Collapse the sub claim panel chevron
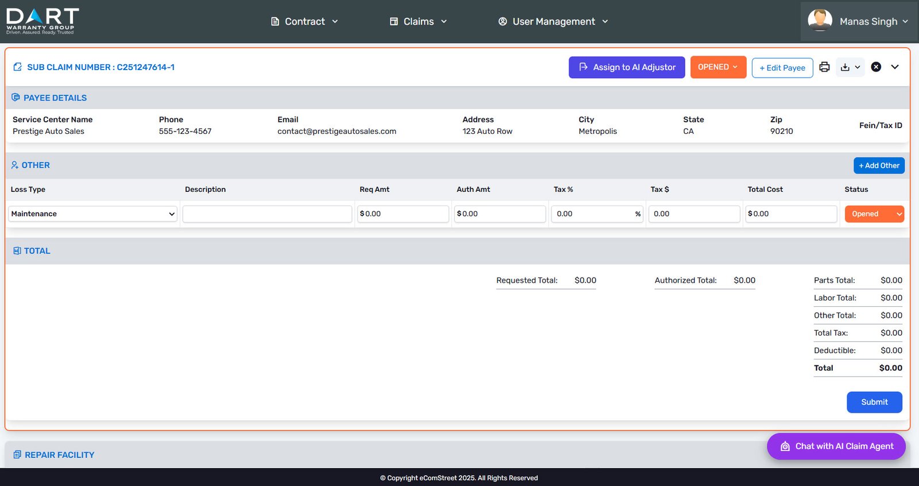The image size is (919, 486). 895,67
